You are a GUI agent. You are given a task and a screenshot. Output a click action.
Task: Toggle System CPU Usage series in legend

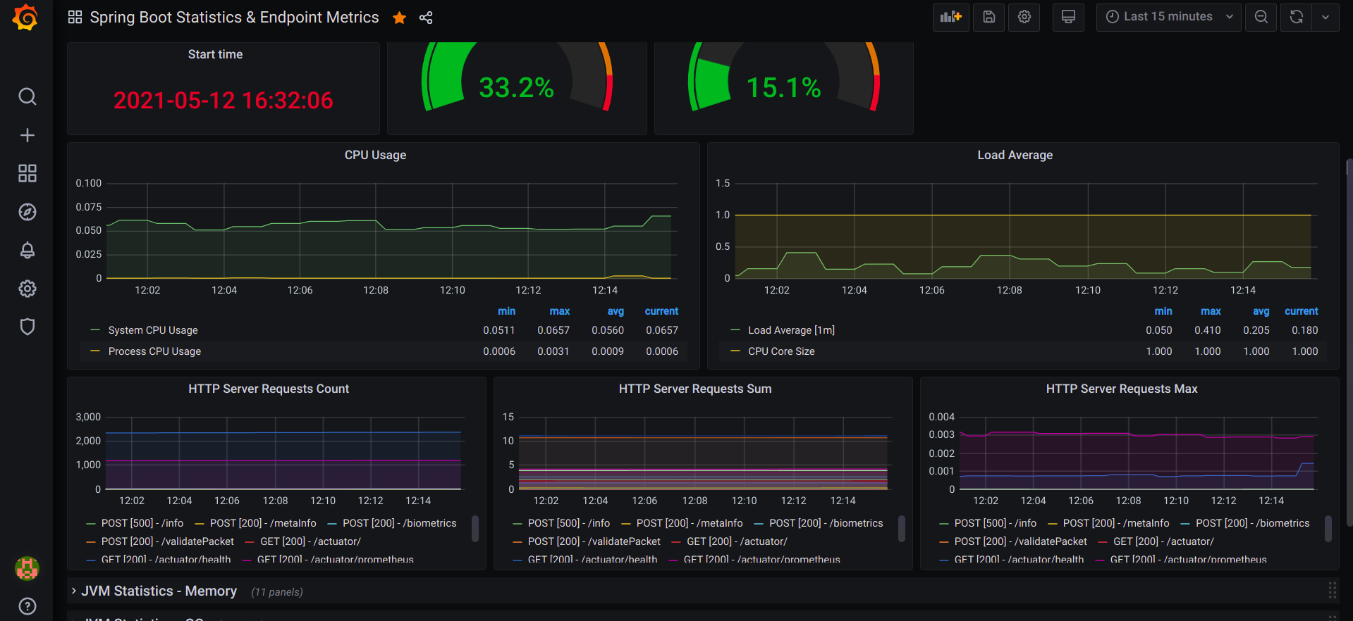152,330
